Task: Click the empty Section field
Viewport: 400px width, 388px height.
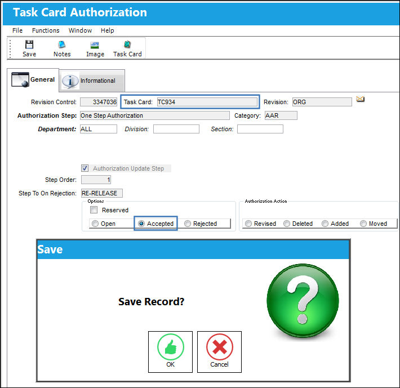Action: coord(260,129)
